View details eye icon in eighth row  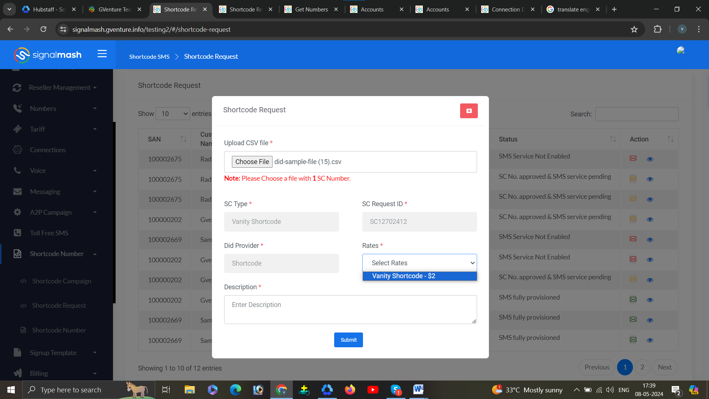tap(650, 300)
